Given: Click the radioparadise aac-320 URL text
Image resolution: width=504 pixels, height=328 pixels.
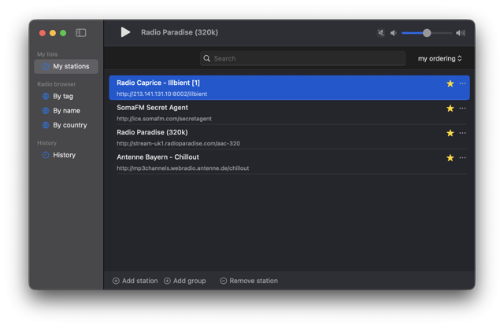Looking at the screenshot, I should tap(178, 143).
